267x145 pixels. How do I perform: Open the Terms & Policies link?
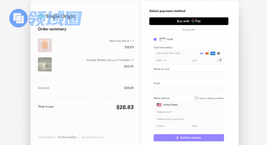92,137
